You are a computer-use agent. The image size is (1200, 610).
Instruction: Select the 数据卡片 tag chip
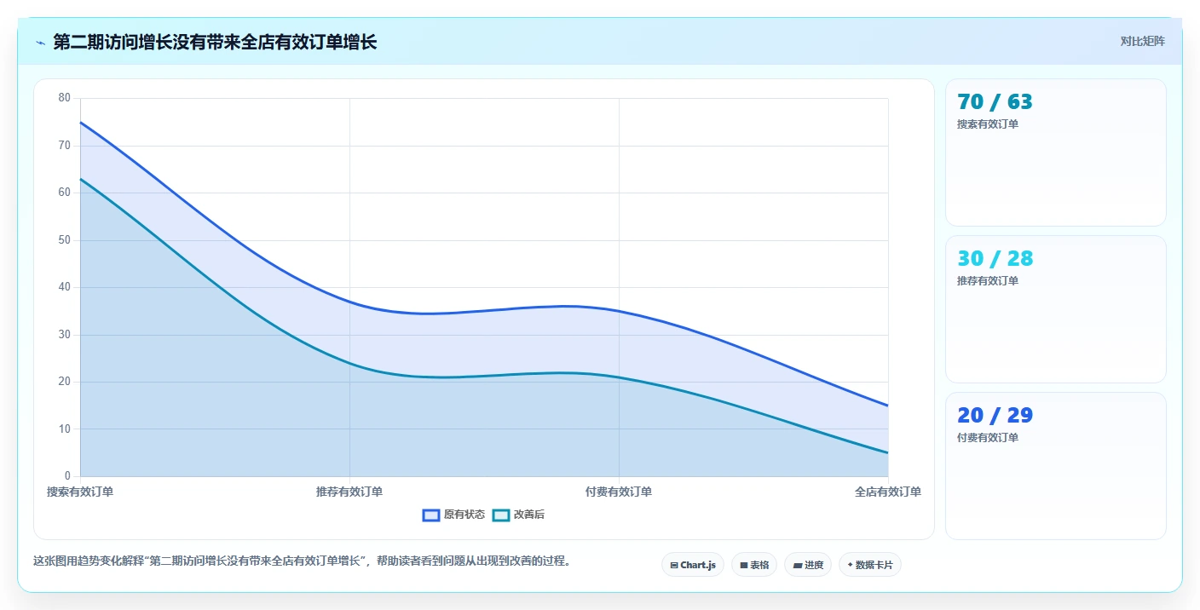tap(870, 565)
